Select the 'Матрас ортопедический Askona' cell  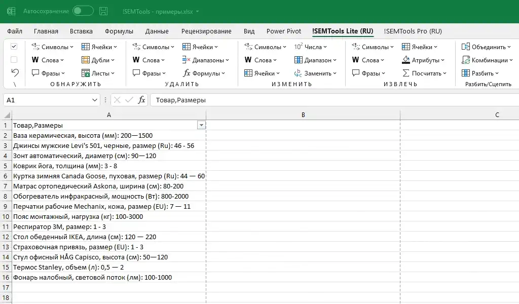(109, 186)
